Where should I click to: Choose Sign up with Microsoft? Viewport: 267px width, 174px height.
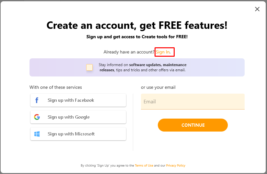(78, 134)
